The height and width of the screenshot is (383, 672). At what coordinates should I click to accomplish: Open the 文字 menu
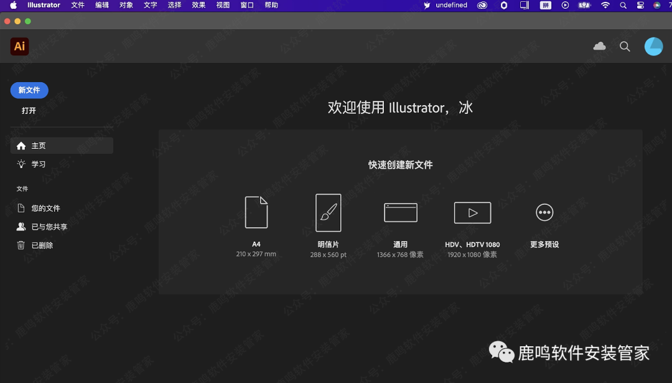pyautogui.click(x=151, y=5)
